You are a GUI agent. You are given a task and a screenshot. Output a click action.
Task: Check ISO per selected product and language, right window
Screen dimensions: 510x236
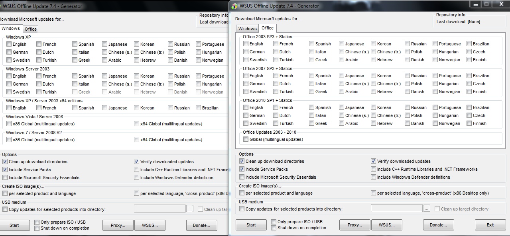click(x=242, y=193)
